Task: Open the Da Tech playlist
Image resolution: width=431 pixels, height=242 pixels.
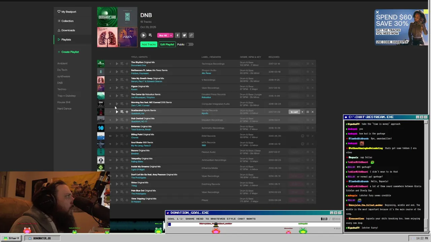Action: pyautogui.click(x=62, y=70)
